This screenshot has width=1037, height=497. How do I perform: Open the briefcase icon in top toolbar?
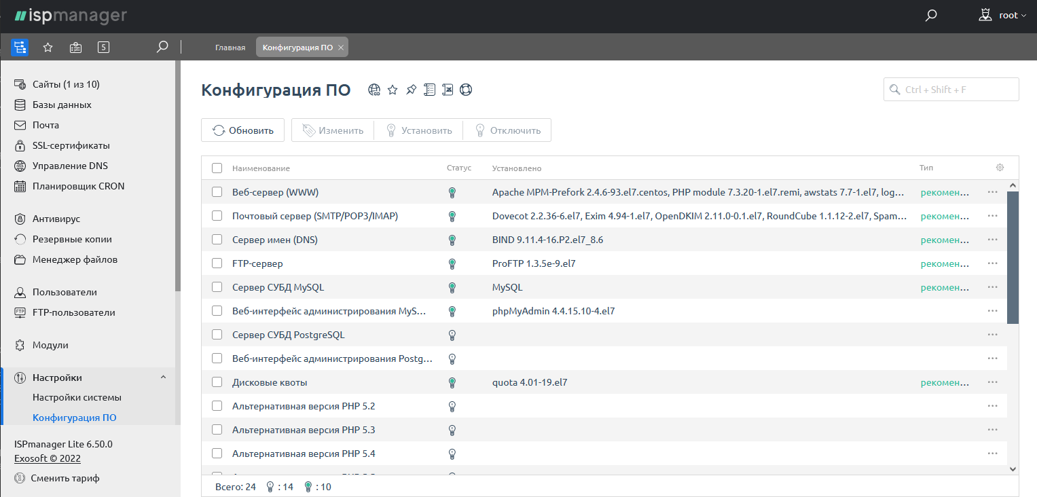click(75, 48)
